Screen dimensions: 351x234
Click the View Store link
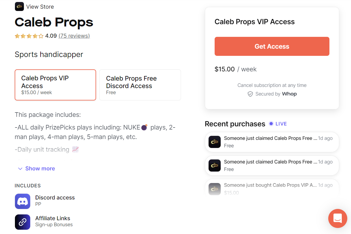point(40,6)
